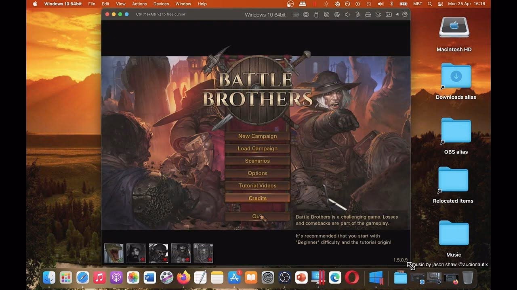This screenshot has height=290, width=517.
Task: Open Microsoft Edge from the Dock
Action: 335,277
